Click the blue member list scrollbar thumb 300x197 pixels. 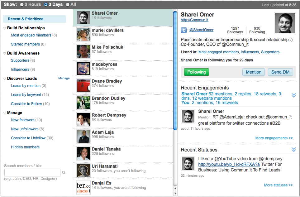[x=175, y=70]
